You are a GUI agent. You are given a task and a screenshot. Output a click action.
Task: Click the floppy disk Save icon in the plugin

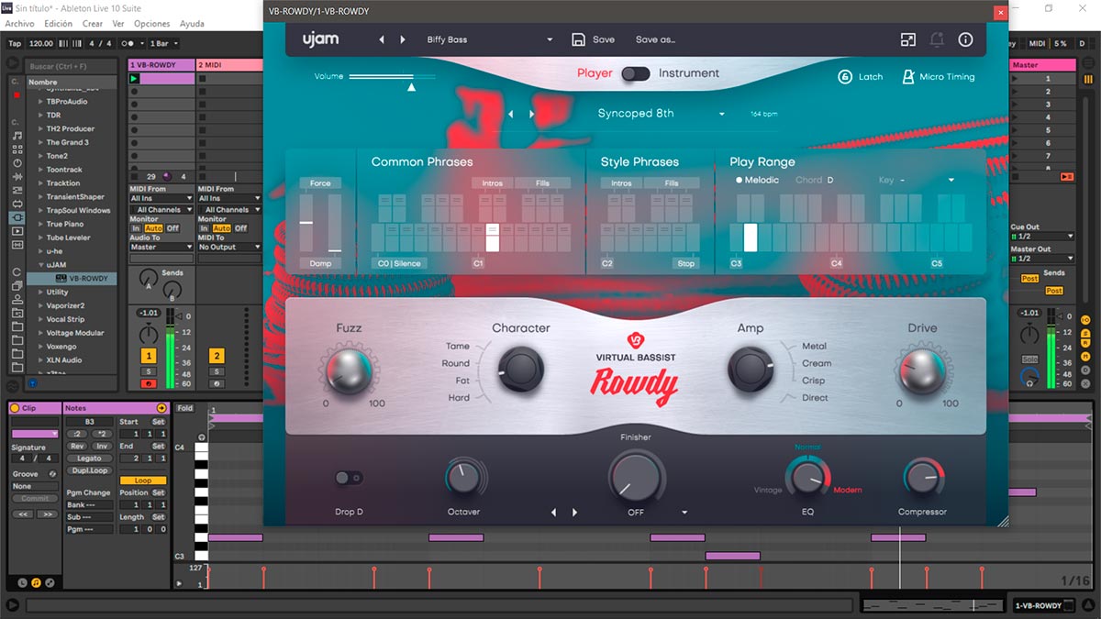[578, 39]
